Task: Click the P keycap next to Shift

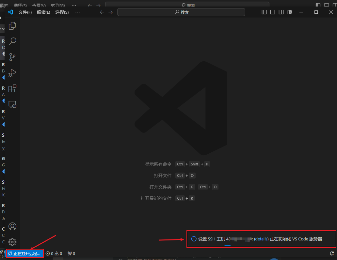Action: [x=207, y=164]
